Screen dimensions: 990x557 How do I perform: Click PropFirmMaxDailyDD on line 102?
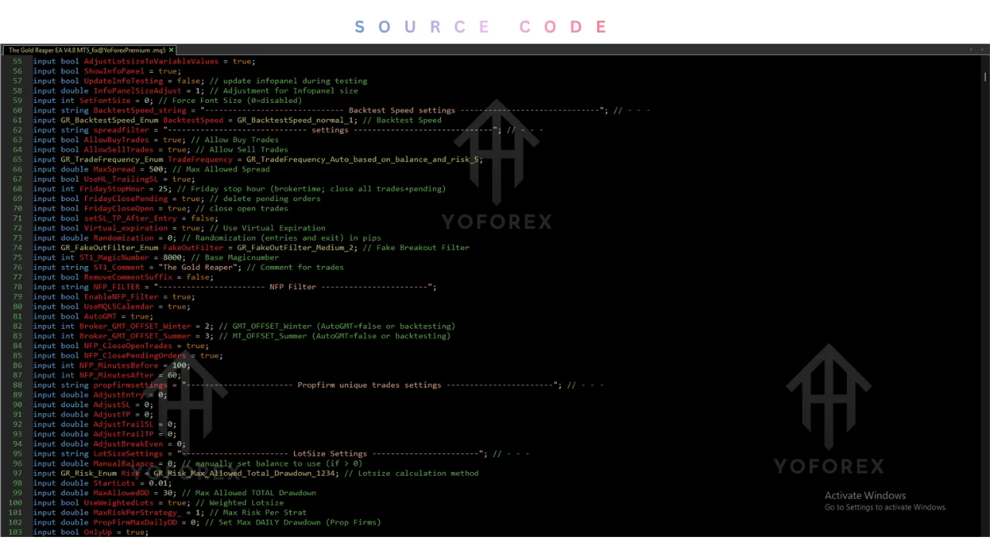(x=135, y=523)
